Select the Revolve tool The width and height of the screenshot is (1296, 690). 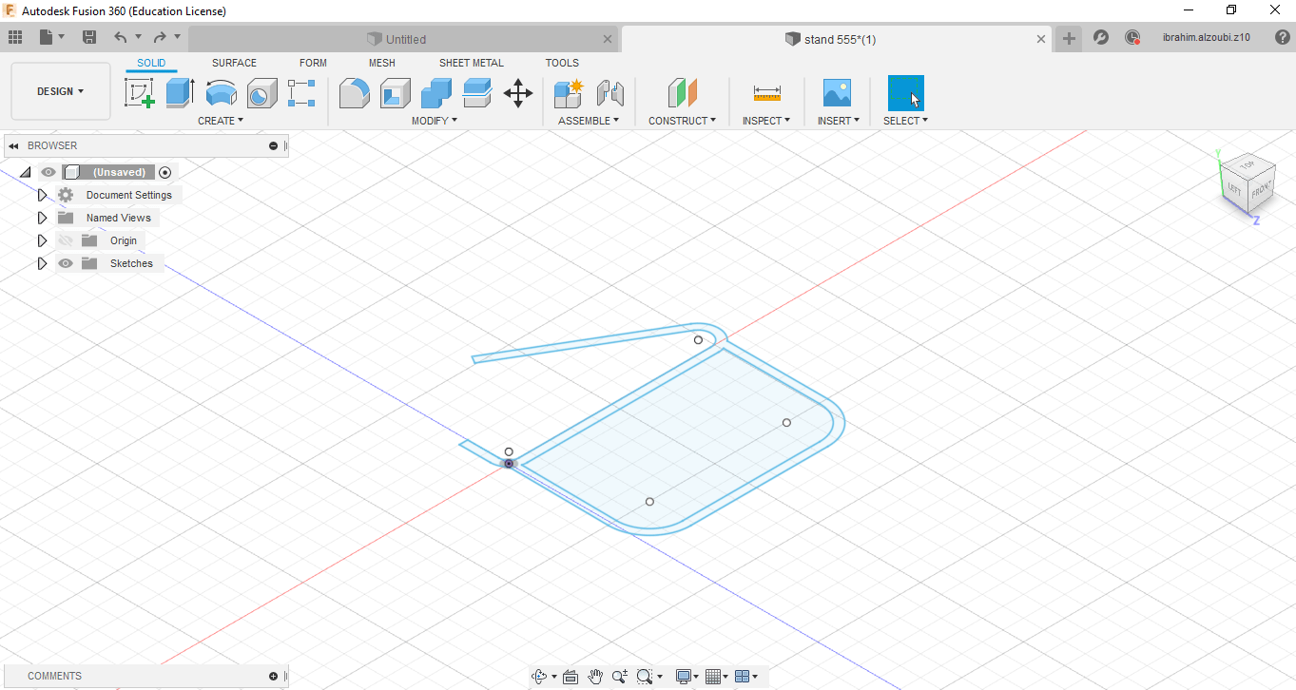(221, 93)
